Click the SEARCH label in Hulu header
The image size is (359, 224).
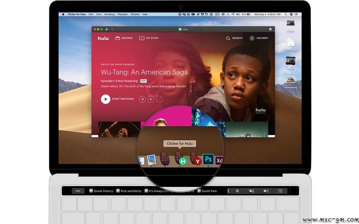pyautogui.click(x=237, y=38)
